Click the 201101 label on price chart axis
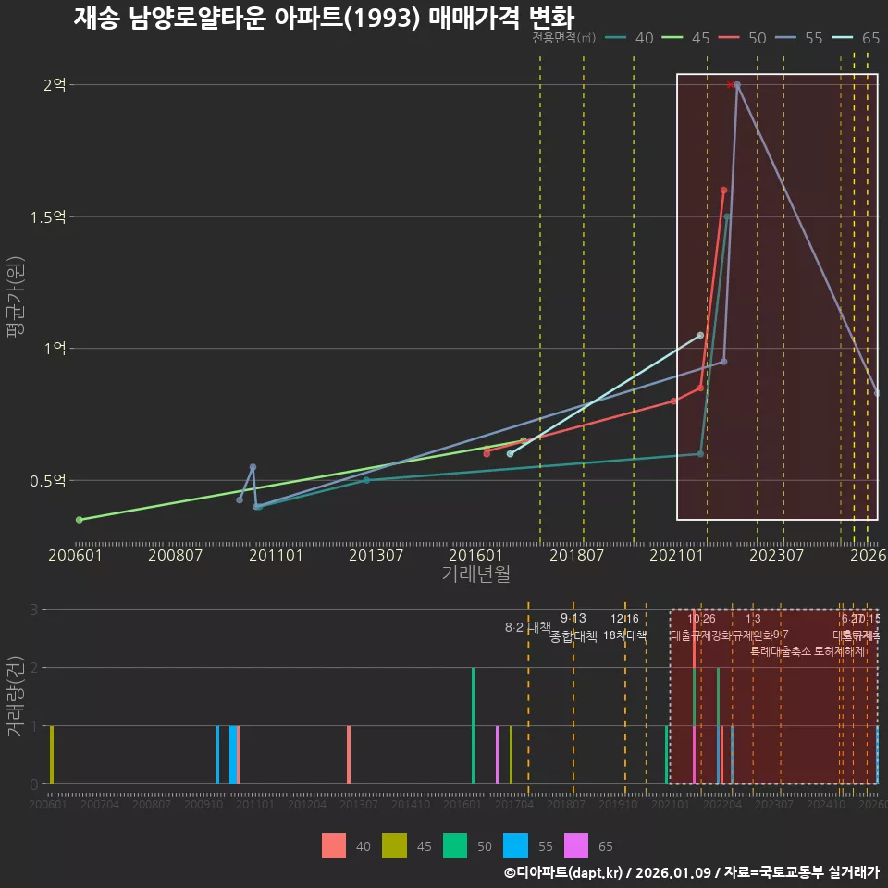The width and height of the screenshot is (888, 888). (x=276, y=555)
